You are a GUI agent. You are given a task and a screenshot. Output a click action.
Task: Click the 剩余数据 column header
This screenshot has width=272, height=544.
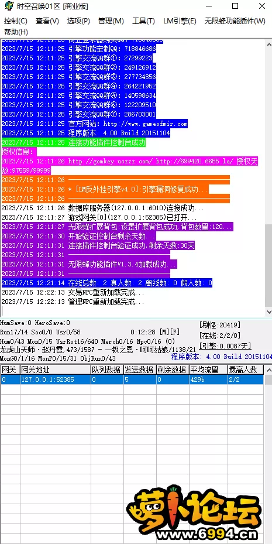[172, 369]
